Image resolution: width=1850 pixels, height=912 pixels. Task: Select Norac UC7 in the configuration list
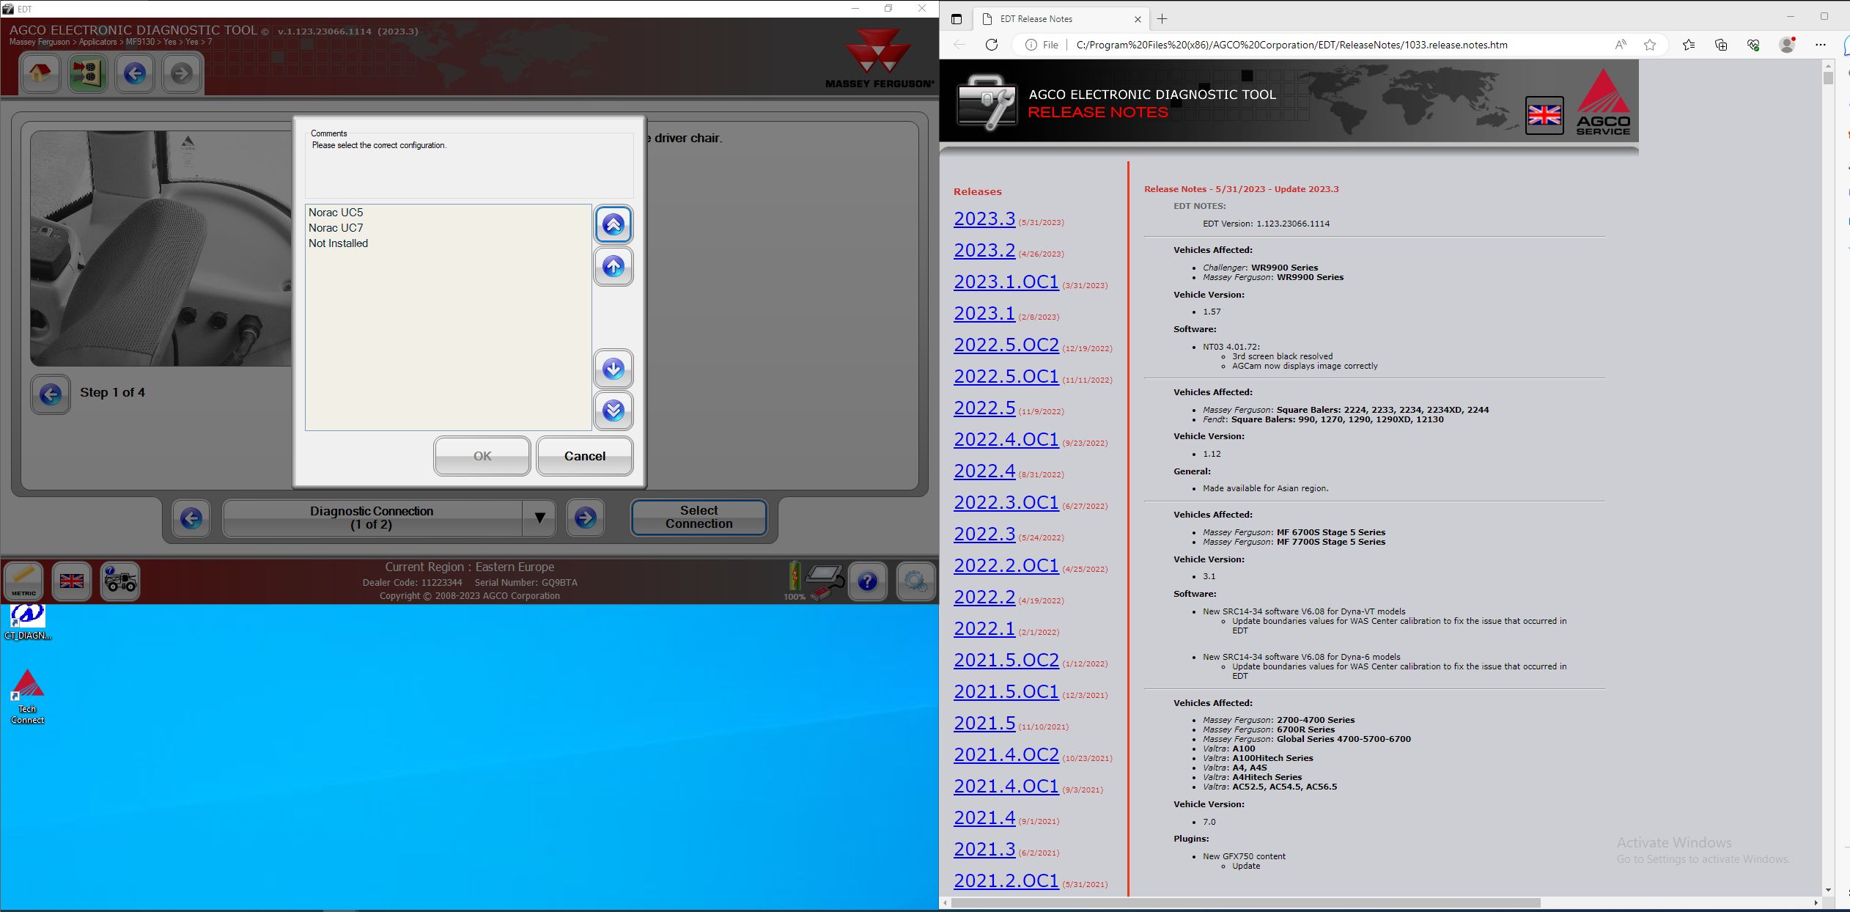tap(336, 227)
